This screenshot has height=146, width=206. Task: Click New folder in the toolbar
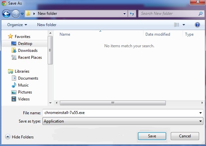click(x=47, y=25)
